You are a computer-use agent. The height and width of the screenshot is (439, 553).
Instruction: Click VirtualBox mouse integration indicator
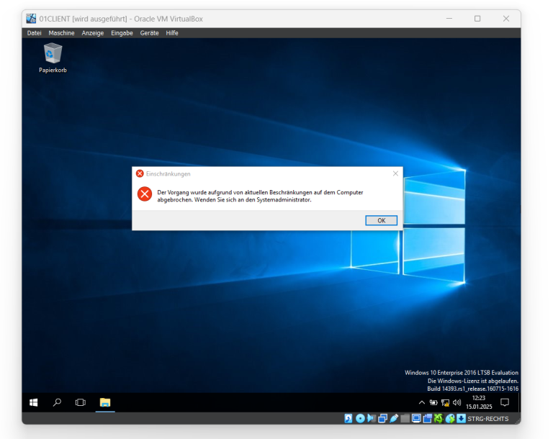(450, 419)
